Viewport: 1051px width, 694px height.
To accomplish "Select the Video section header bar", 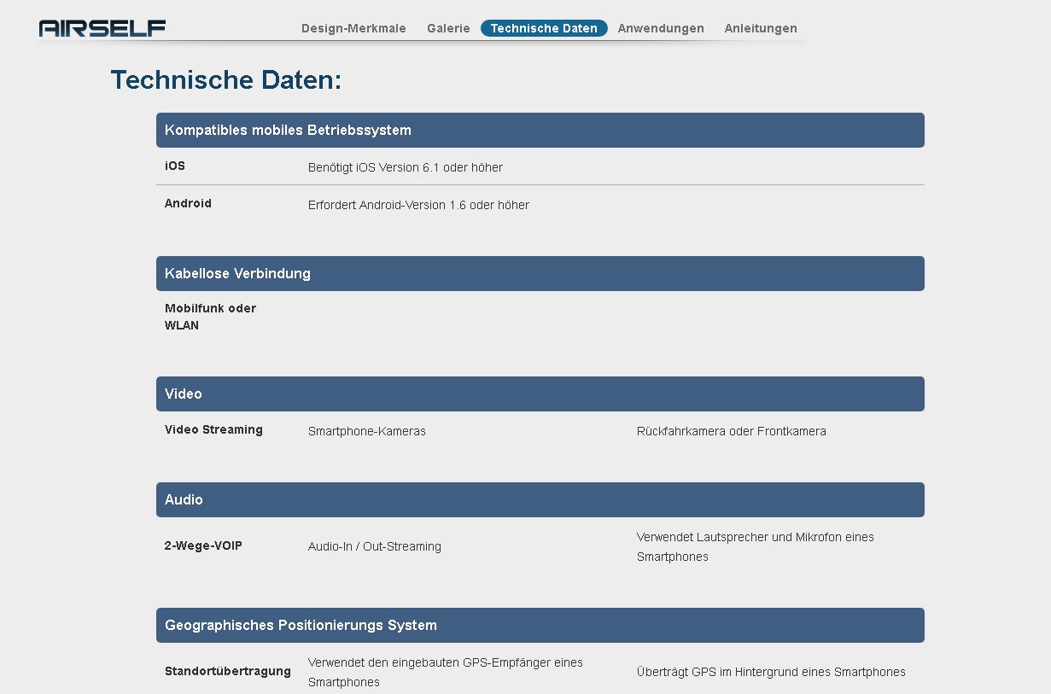I will tap(540, 394).
